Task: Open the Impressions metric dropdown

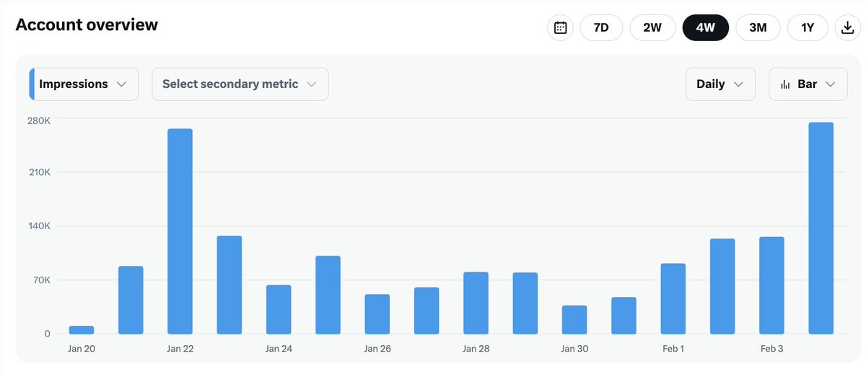Action: pos(84,84)
